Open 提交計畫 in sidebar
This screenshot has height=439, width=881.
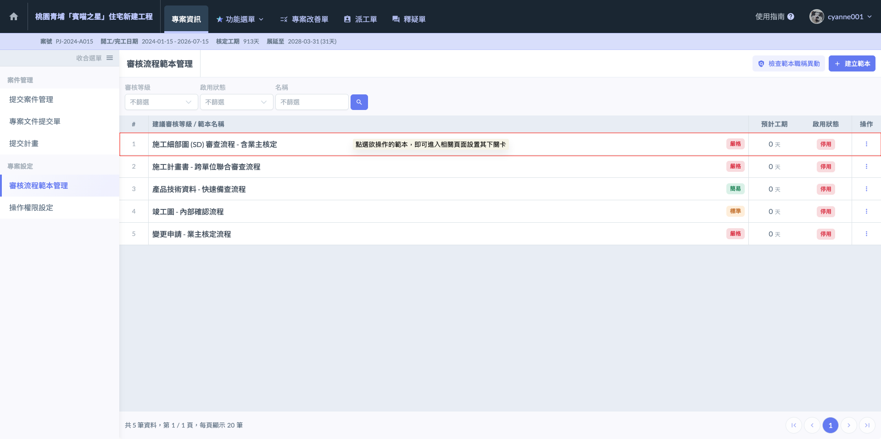[60, 143]
